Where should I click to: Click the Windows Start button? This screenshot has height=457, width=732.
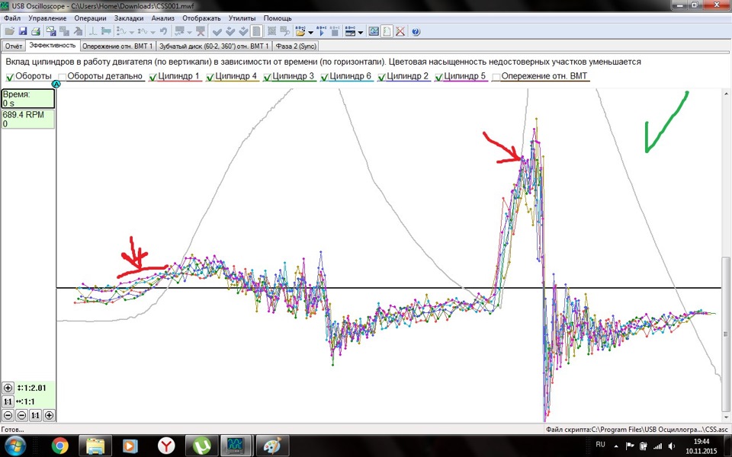(16, 445)
